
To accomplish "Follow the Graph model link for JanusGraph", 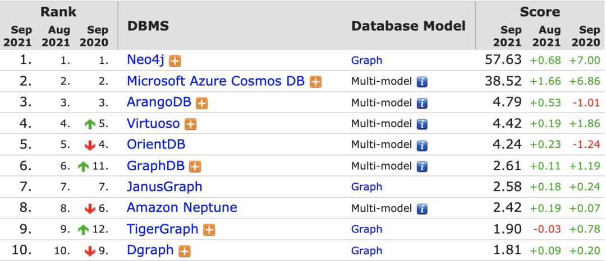I will click(367, 188).
